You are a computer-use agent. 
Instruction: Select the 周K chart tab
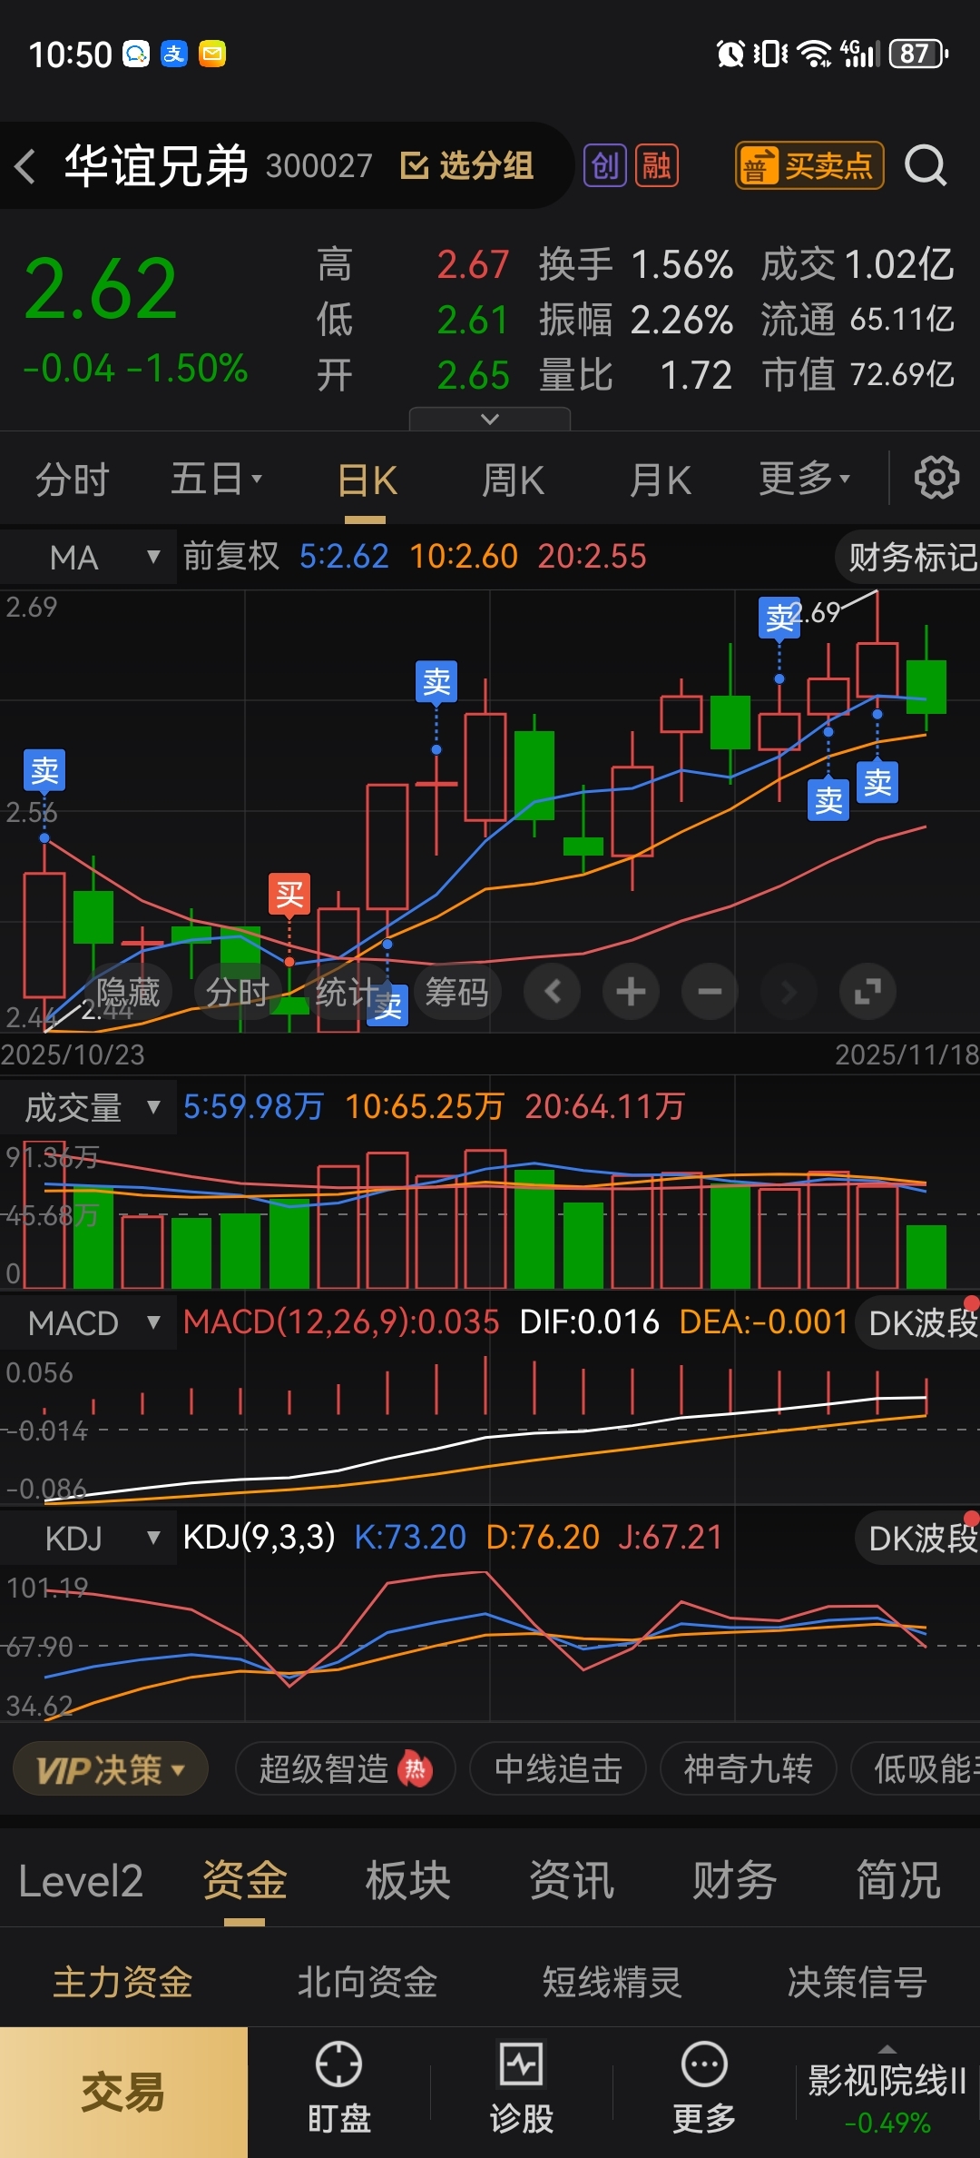514,479
